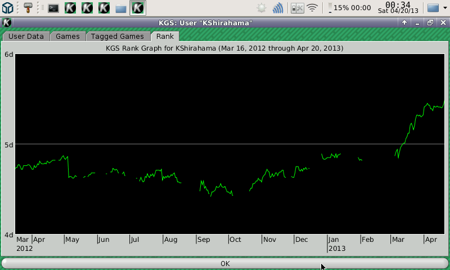Image resolution: width=450 pixels, height=270 pixels.
Task: Select the active KGS taskbar entry
Action: 138,8
